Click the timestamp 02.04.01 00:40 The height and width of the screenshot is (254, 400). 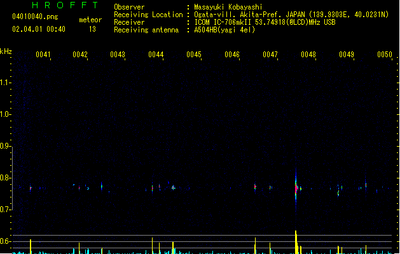(39, 29)
